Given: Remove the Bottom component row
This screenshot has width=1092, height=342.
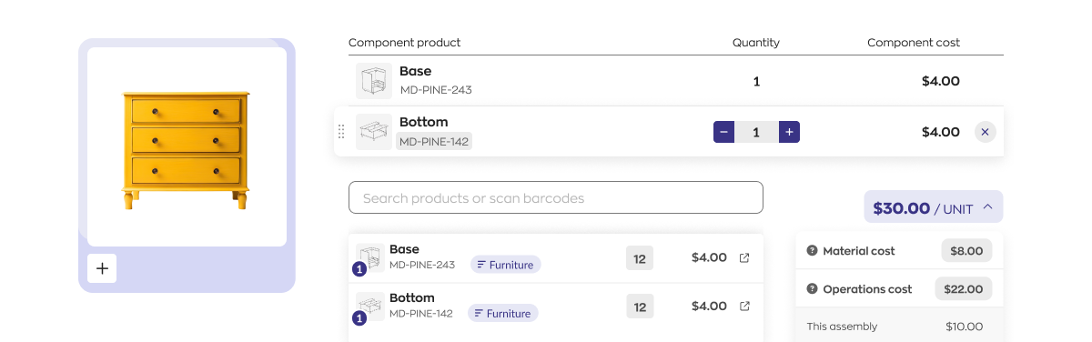Looking at the screenshot, I should pyautogui.click(x=985, y=132).
